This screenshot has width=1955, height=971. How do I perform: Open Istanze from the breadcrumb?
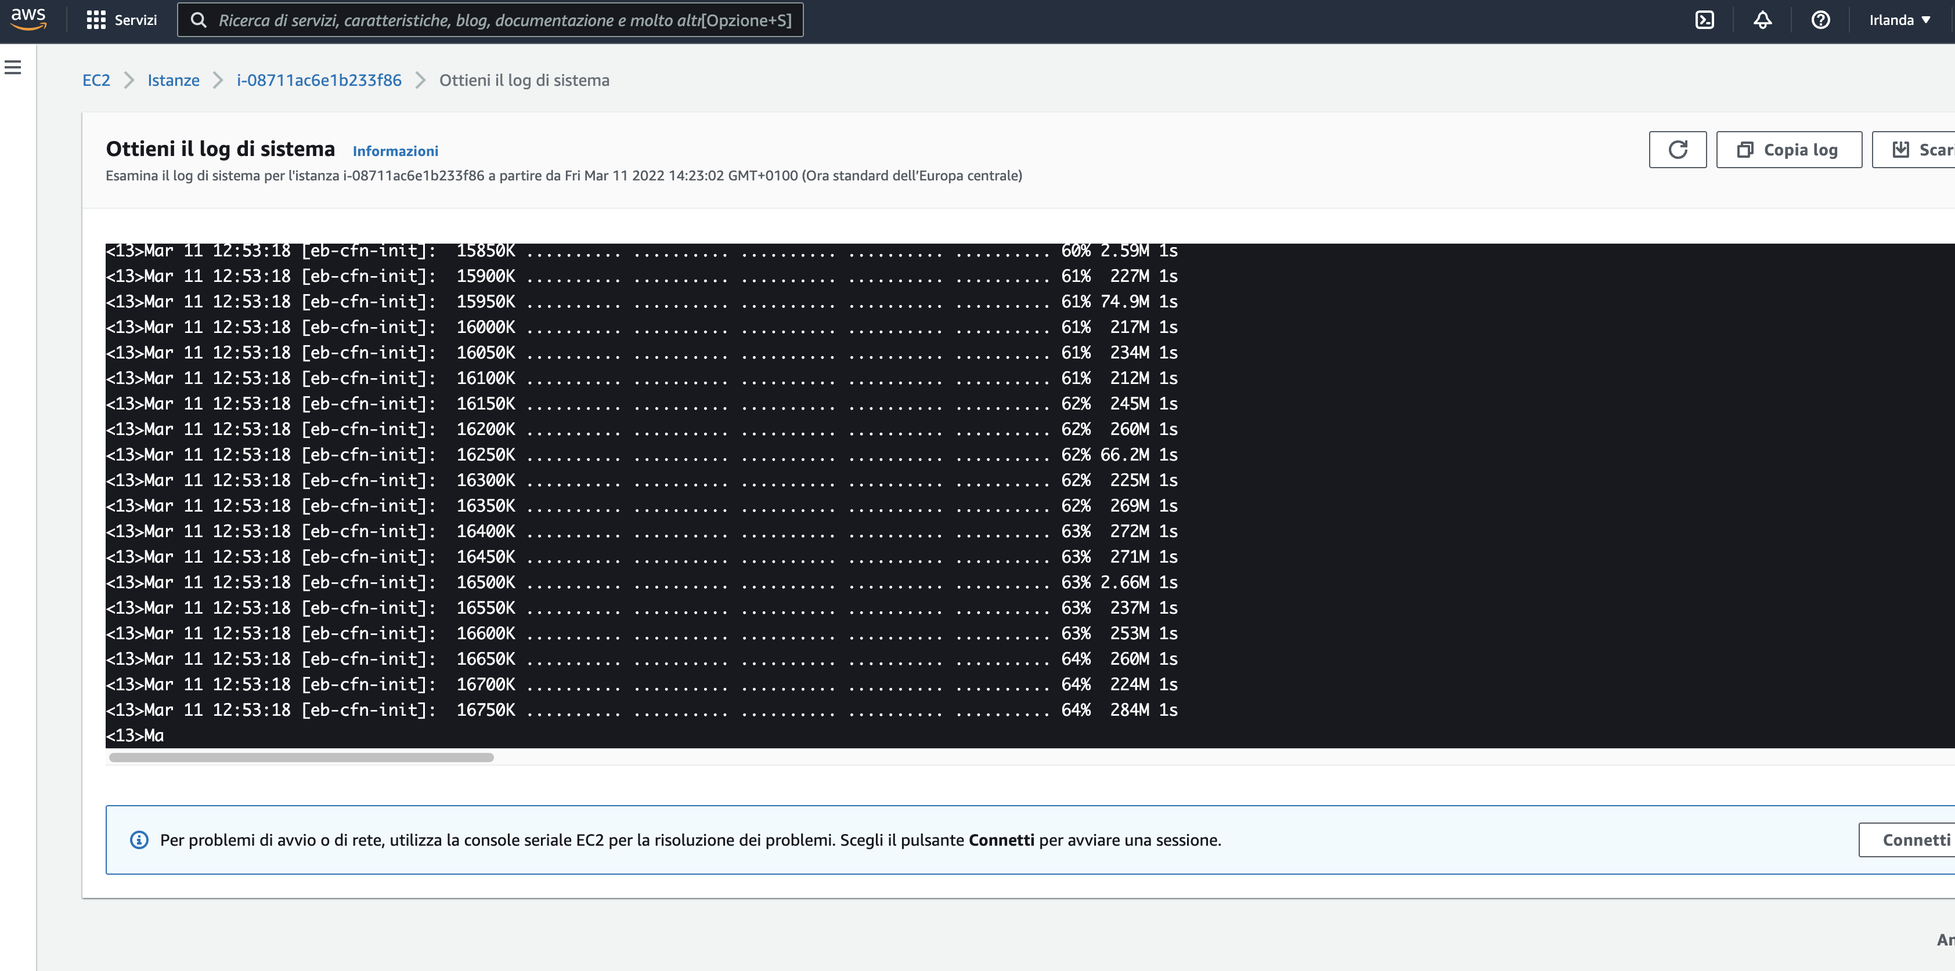point(173,79)
